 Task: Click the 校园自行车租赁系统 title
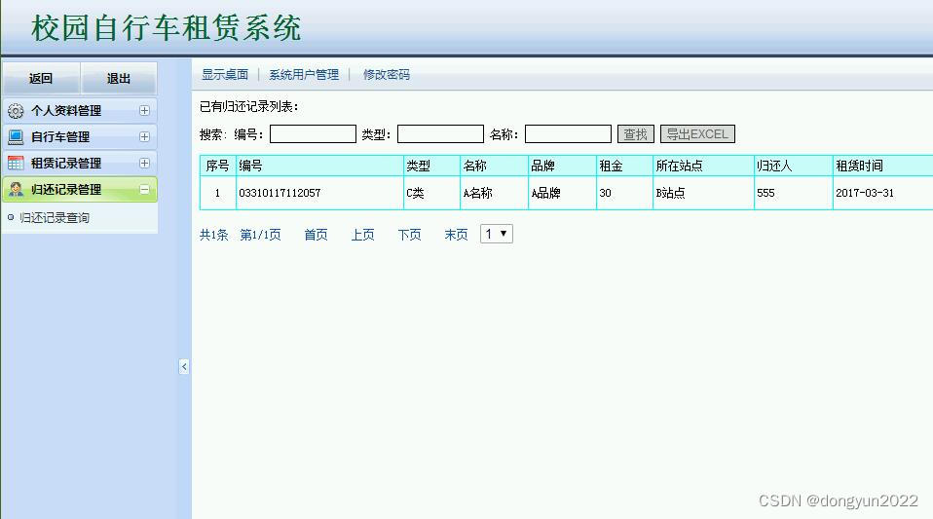[166, 28]
